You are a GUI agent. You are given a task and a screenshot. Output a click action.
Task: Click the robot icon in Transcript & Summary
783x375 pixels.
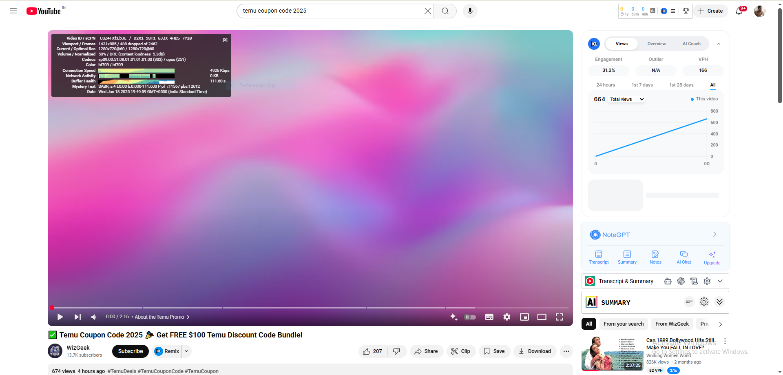click(x=668, y=281)
